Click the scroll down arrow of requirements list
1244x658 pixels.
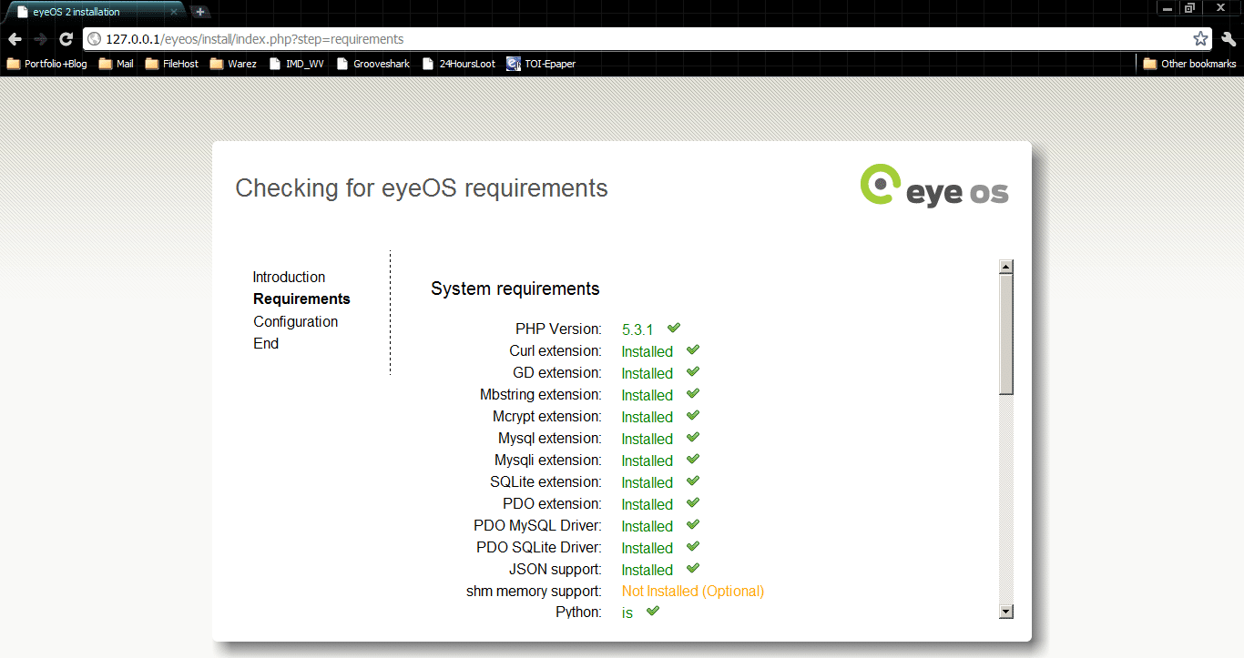click(1006, 612)
